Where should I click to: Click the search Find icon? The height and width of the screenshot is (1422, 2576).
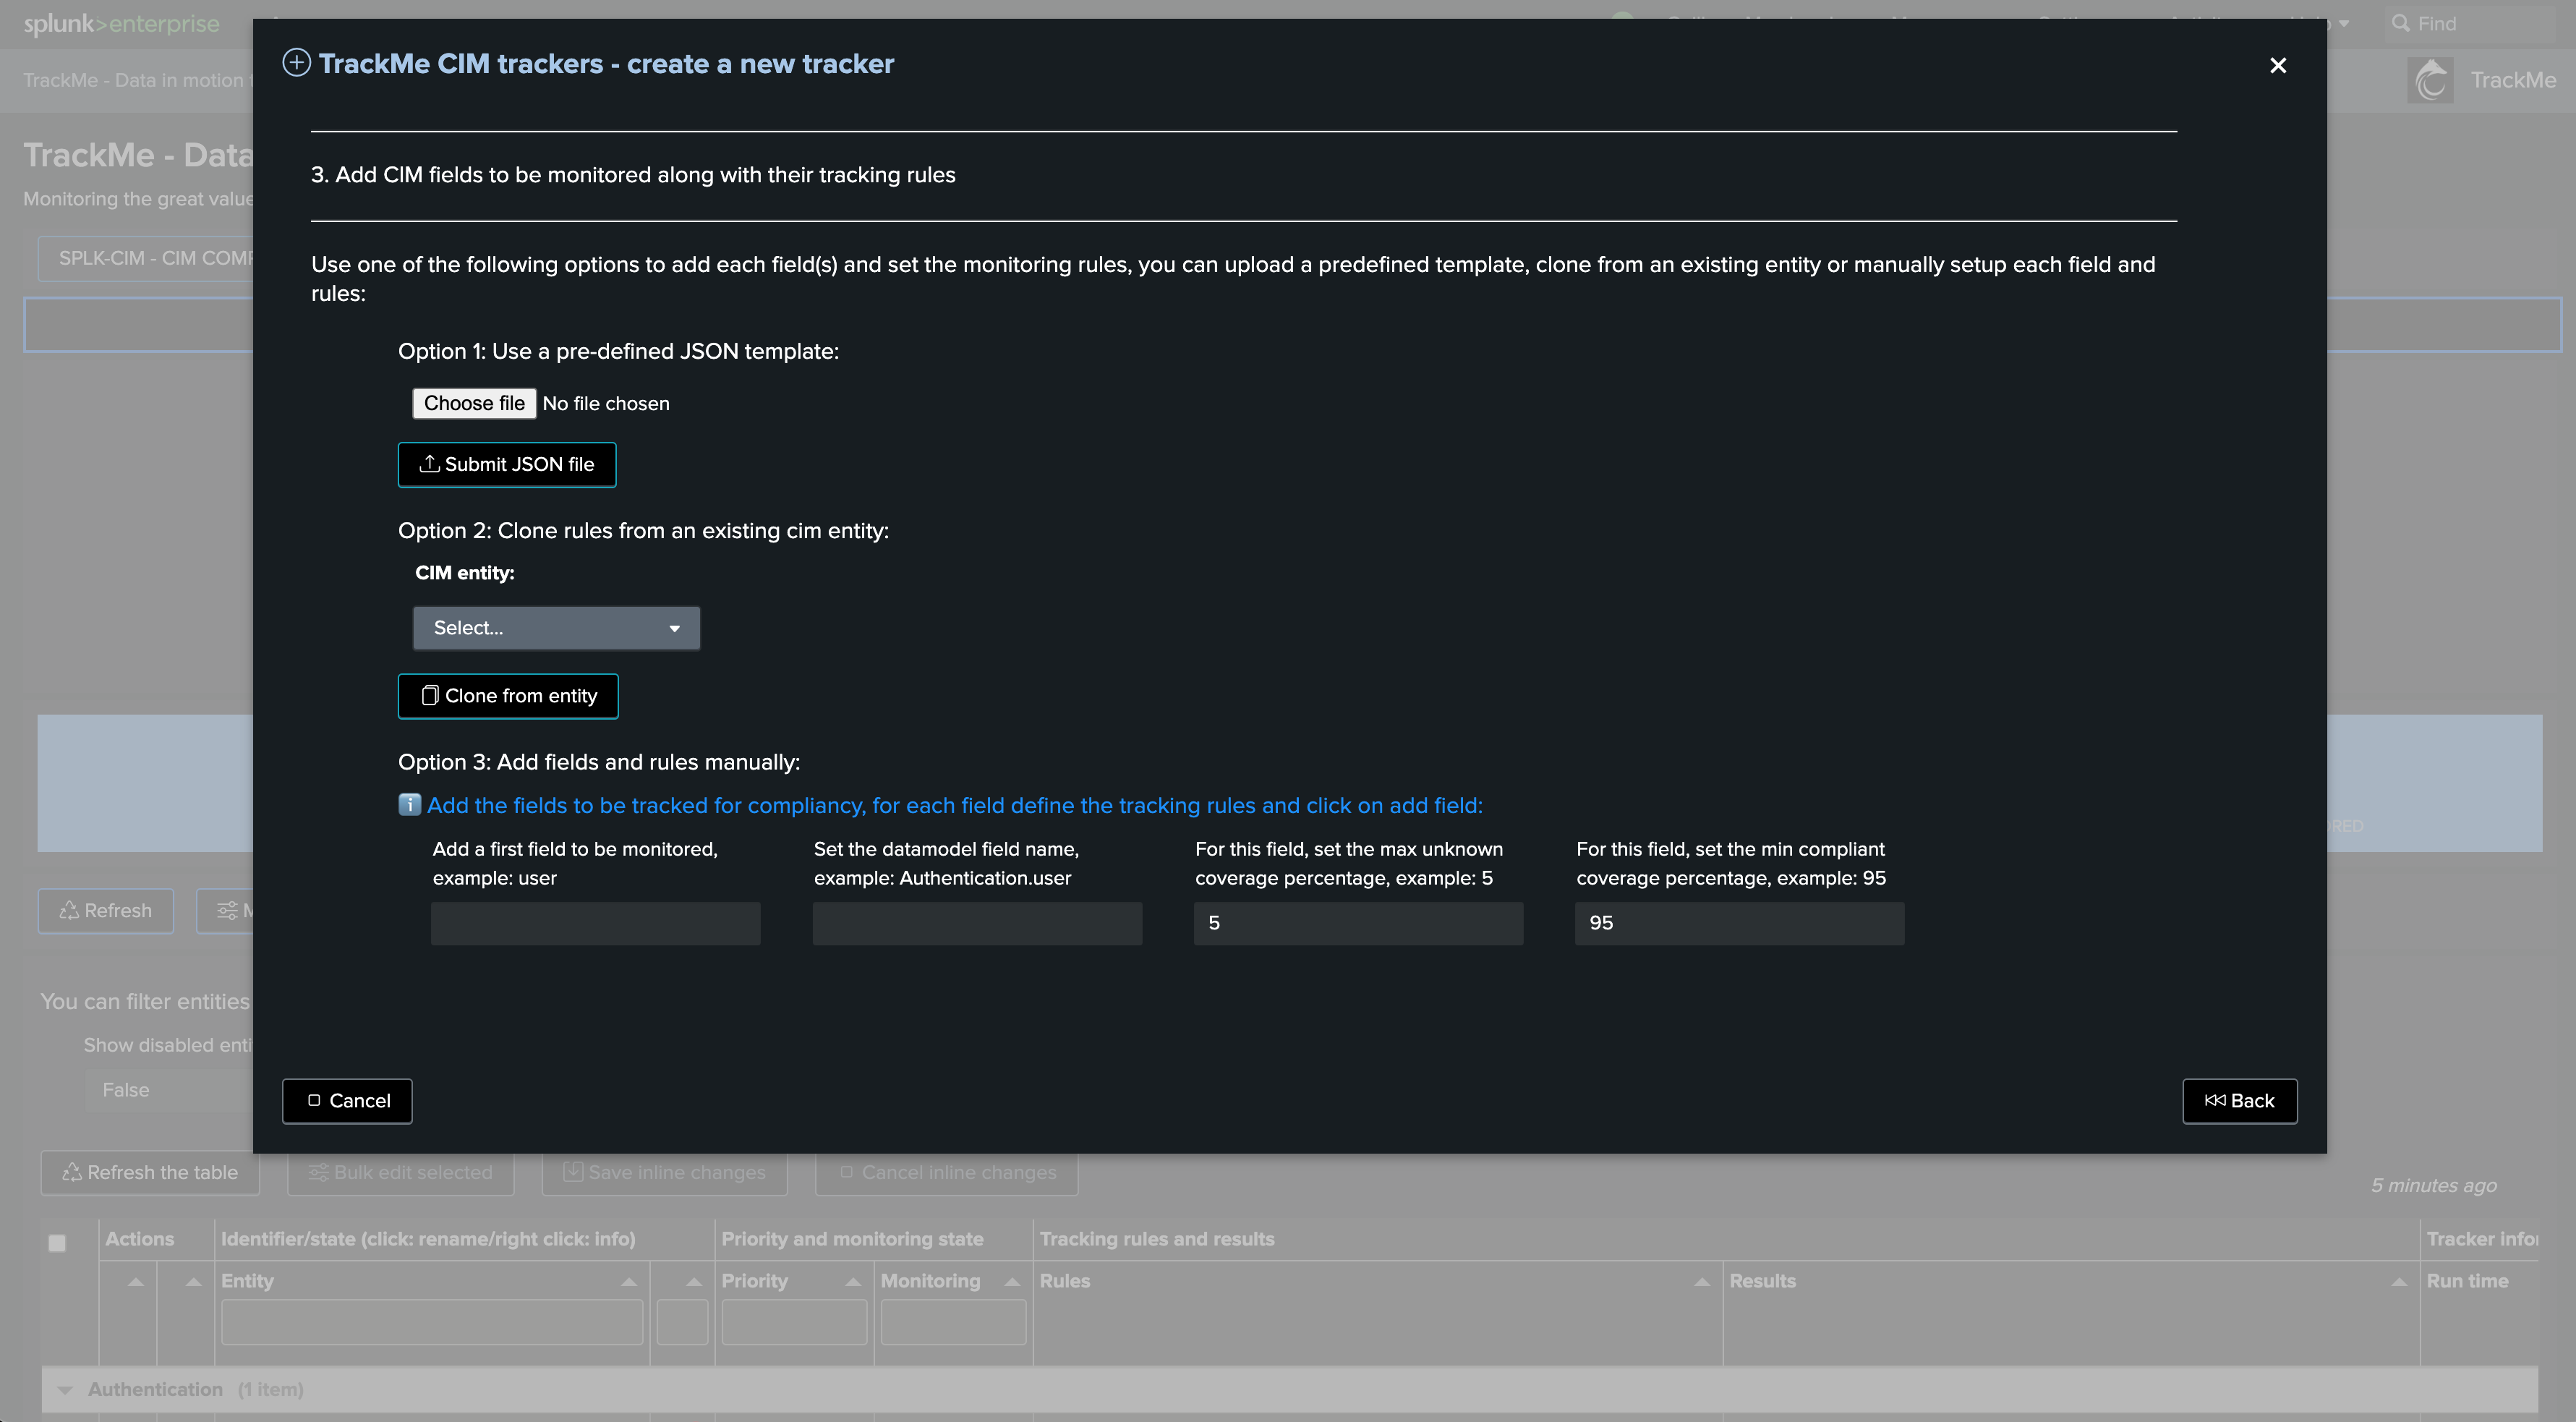(2400, 23)
